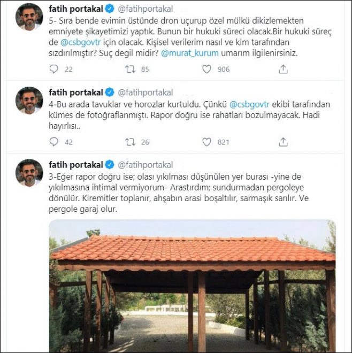Image resolution: width=352 pixels, height=353 pixels.
Task: Click "fatih portakal" name on the "3-Eğer rapor" tweet
Action: coord(74,164)
